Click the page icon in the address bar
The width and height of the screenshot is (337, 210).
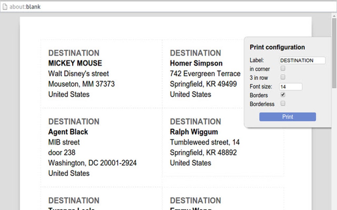tap(5, 6)
